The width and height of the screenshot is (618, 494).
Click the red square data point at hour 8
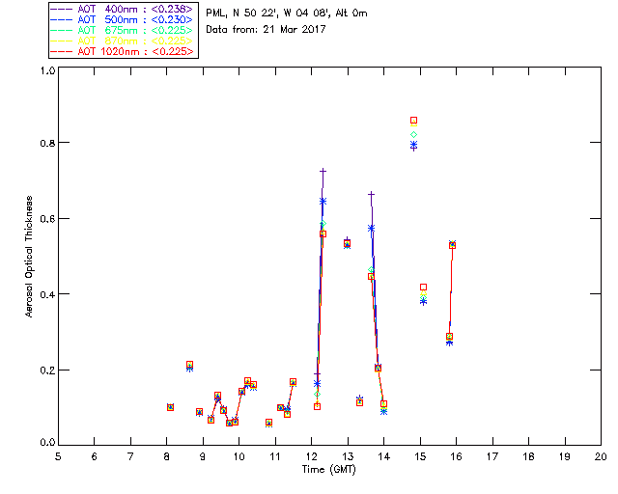tap(170, 407)
